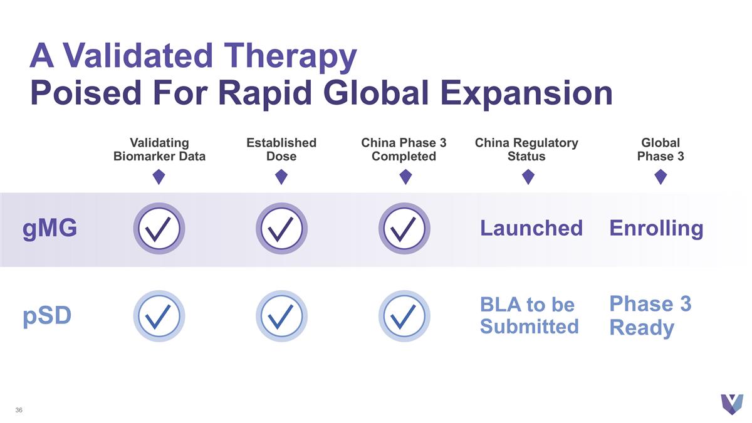This screenshot has height=423, width=752.
Task: Click the pSD China Phase 3 Completed checkmark
Action: (x=405, y=316)
